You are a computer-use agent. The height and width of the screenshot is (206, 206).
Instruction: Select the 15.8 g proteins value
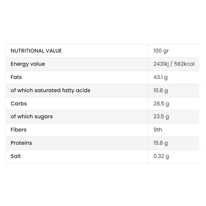(160, 143)
